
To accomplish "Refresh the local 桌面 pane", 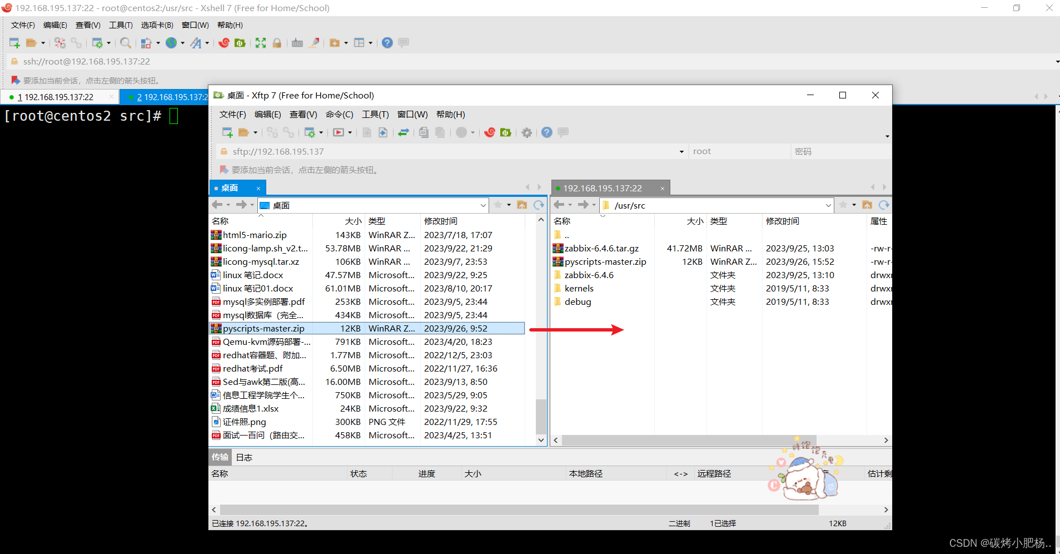I will click(x=539, y=205).
